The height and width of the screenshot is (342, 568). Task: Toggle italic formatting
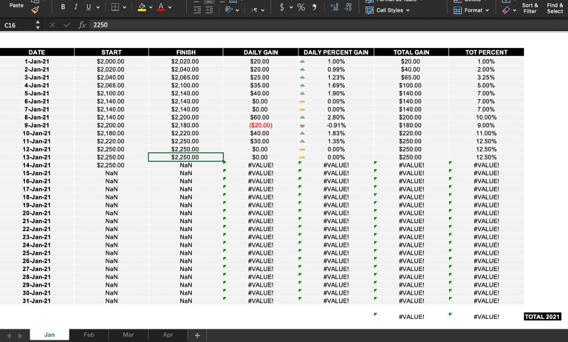tap(75, 7)
